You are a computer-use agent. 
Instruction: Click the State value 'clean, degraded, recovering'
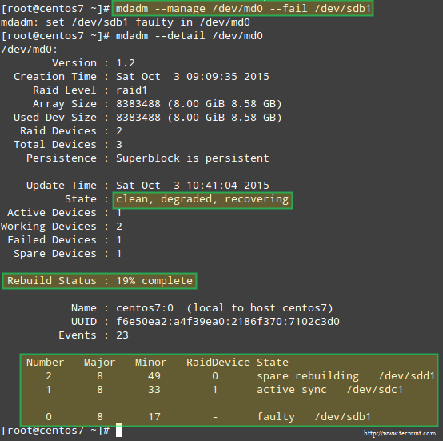click(202, 199)
